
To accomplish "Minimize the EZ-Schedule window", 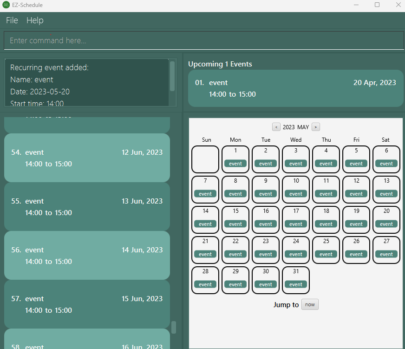I will tap(356, 5).
